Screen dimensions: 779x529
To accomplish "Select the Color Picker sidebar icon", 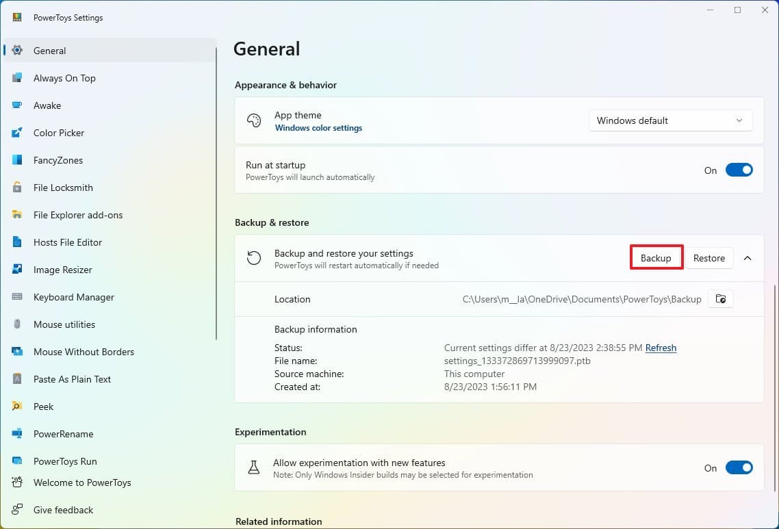I will pyautogui.click(x=17, y=133).
